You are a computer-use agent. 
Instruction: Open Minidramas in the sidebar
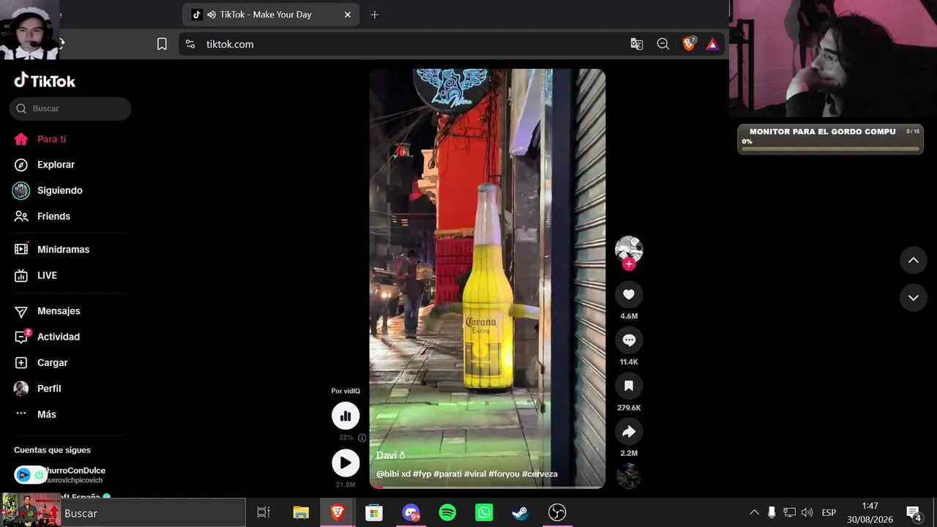tap(52, 250)
